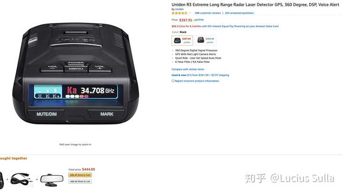Screen dimensions: 343x192
Task: Click the hardwire cable thumbnail
Action: pyautogui.click(x=21, y=180)
